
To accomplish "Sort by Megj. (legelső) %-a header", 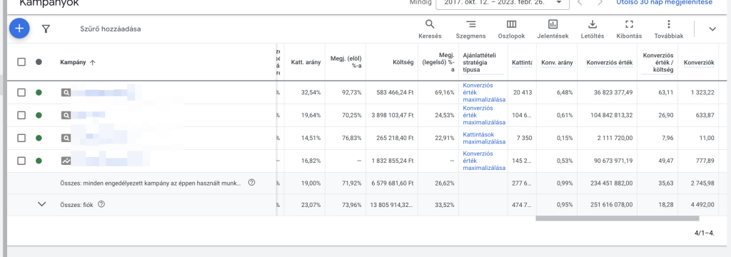I will 438,62.
